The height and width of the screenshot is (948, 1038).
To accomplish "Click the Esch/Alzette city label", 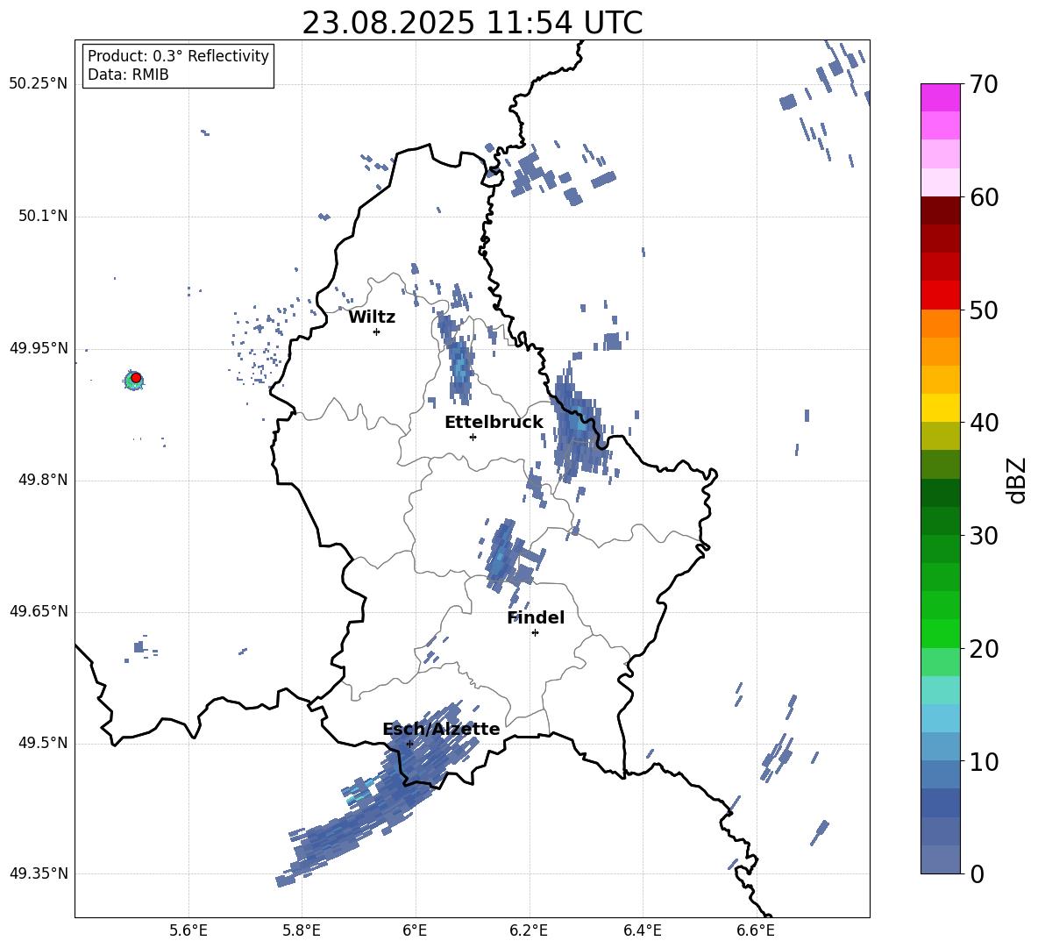I will [441, 729].
